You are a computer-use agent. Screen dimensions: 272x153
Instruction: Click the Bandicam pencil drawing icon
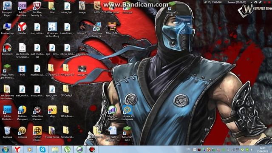pos(260,3)
